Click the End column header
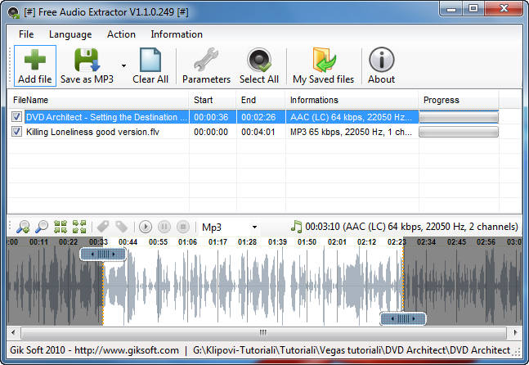This screenshot has height=365, width=529. [261, 100]
